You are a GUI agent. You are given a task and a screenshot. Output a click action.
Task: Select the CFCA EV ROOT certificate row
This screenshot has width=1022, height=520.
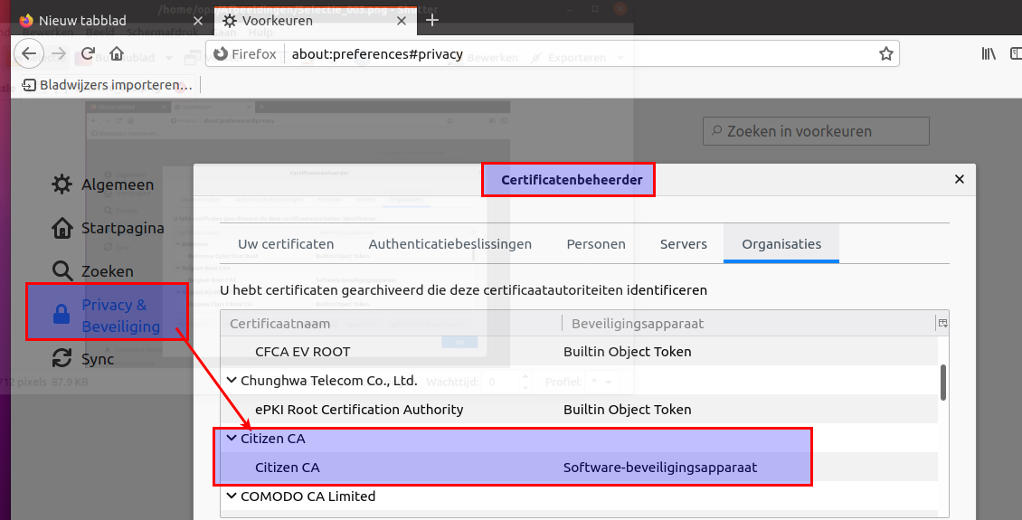tap(580, 351)
